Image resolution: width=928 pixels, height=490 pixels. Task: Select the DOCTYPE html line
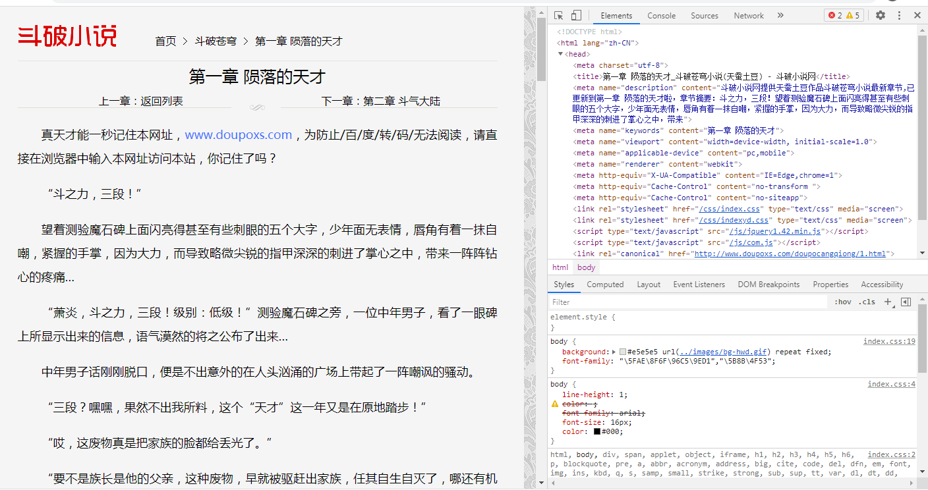pyautogui.click(x=589, y=32)
